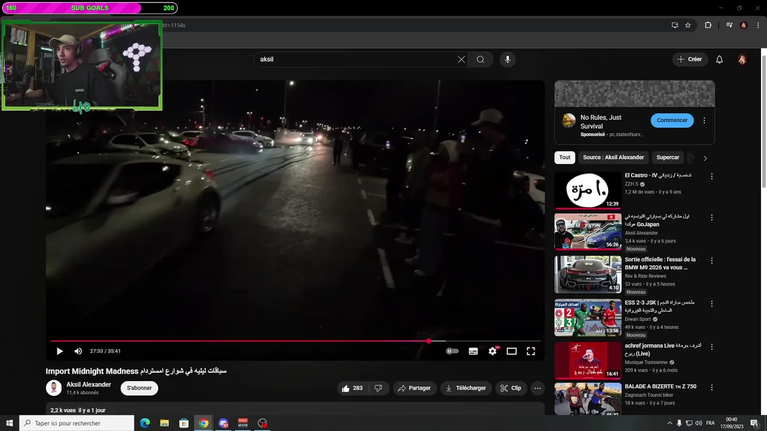Viewport: 767px width, 431px height.
Task: Click the search magnifier button
Action: coord(481,59)
